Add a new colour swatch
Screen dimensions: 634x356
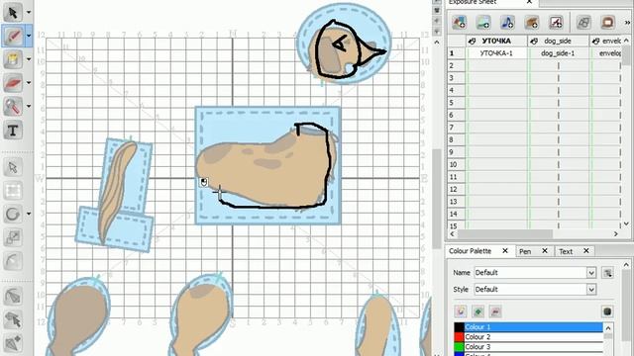pos(477,311)
